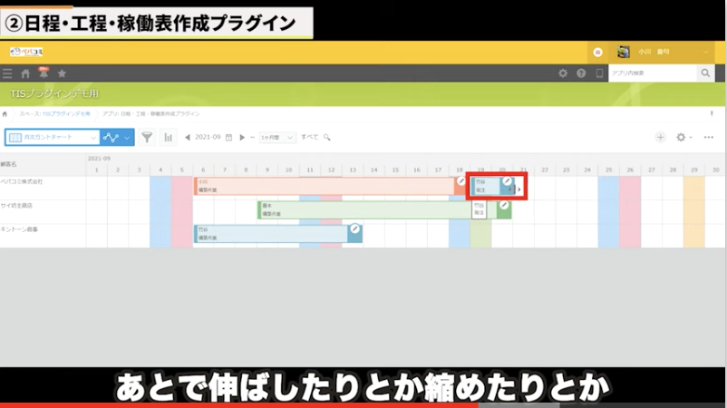Viewport: 727px width, 408px height.
Task: Open the app settings gear dropdown
Action: click(x=684, y=137)
